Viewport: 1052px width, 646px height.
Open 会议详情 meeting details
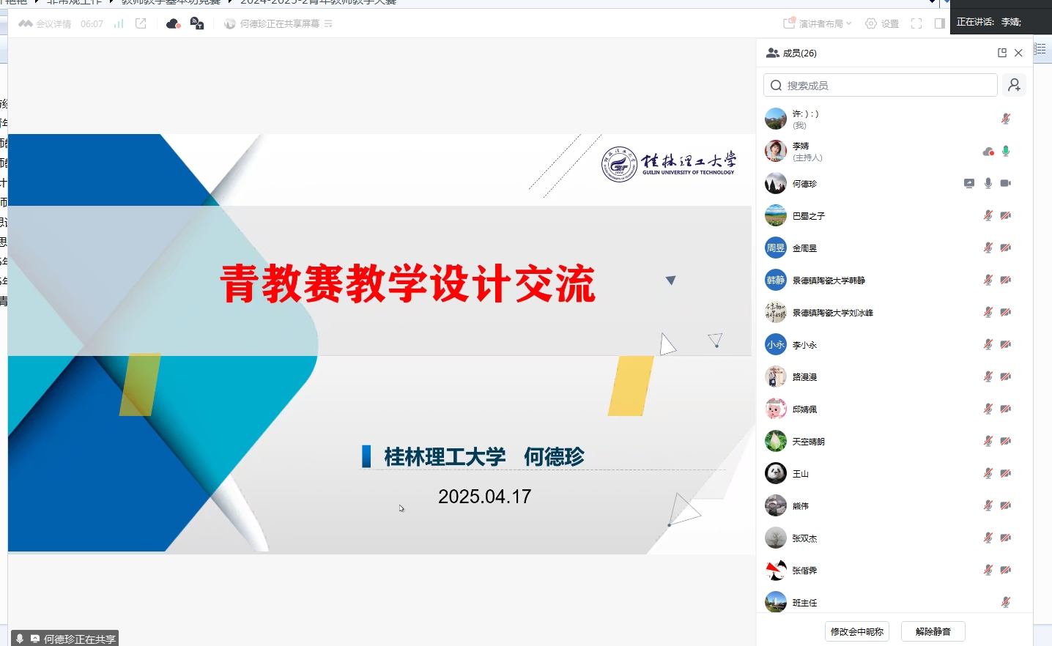tap(45, 24)
